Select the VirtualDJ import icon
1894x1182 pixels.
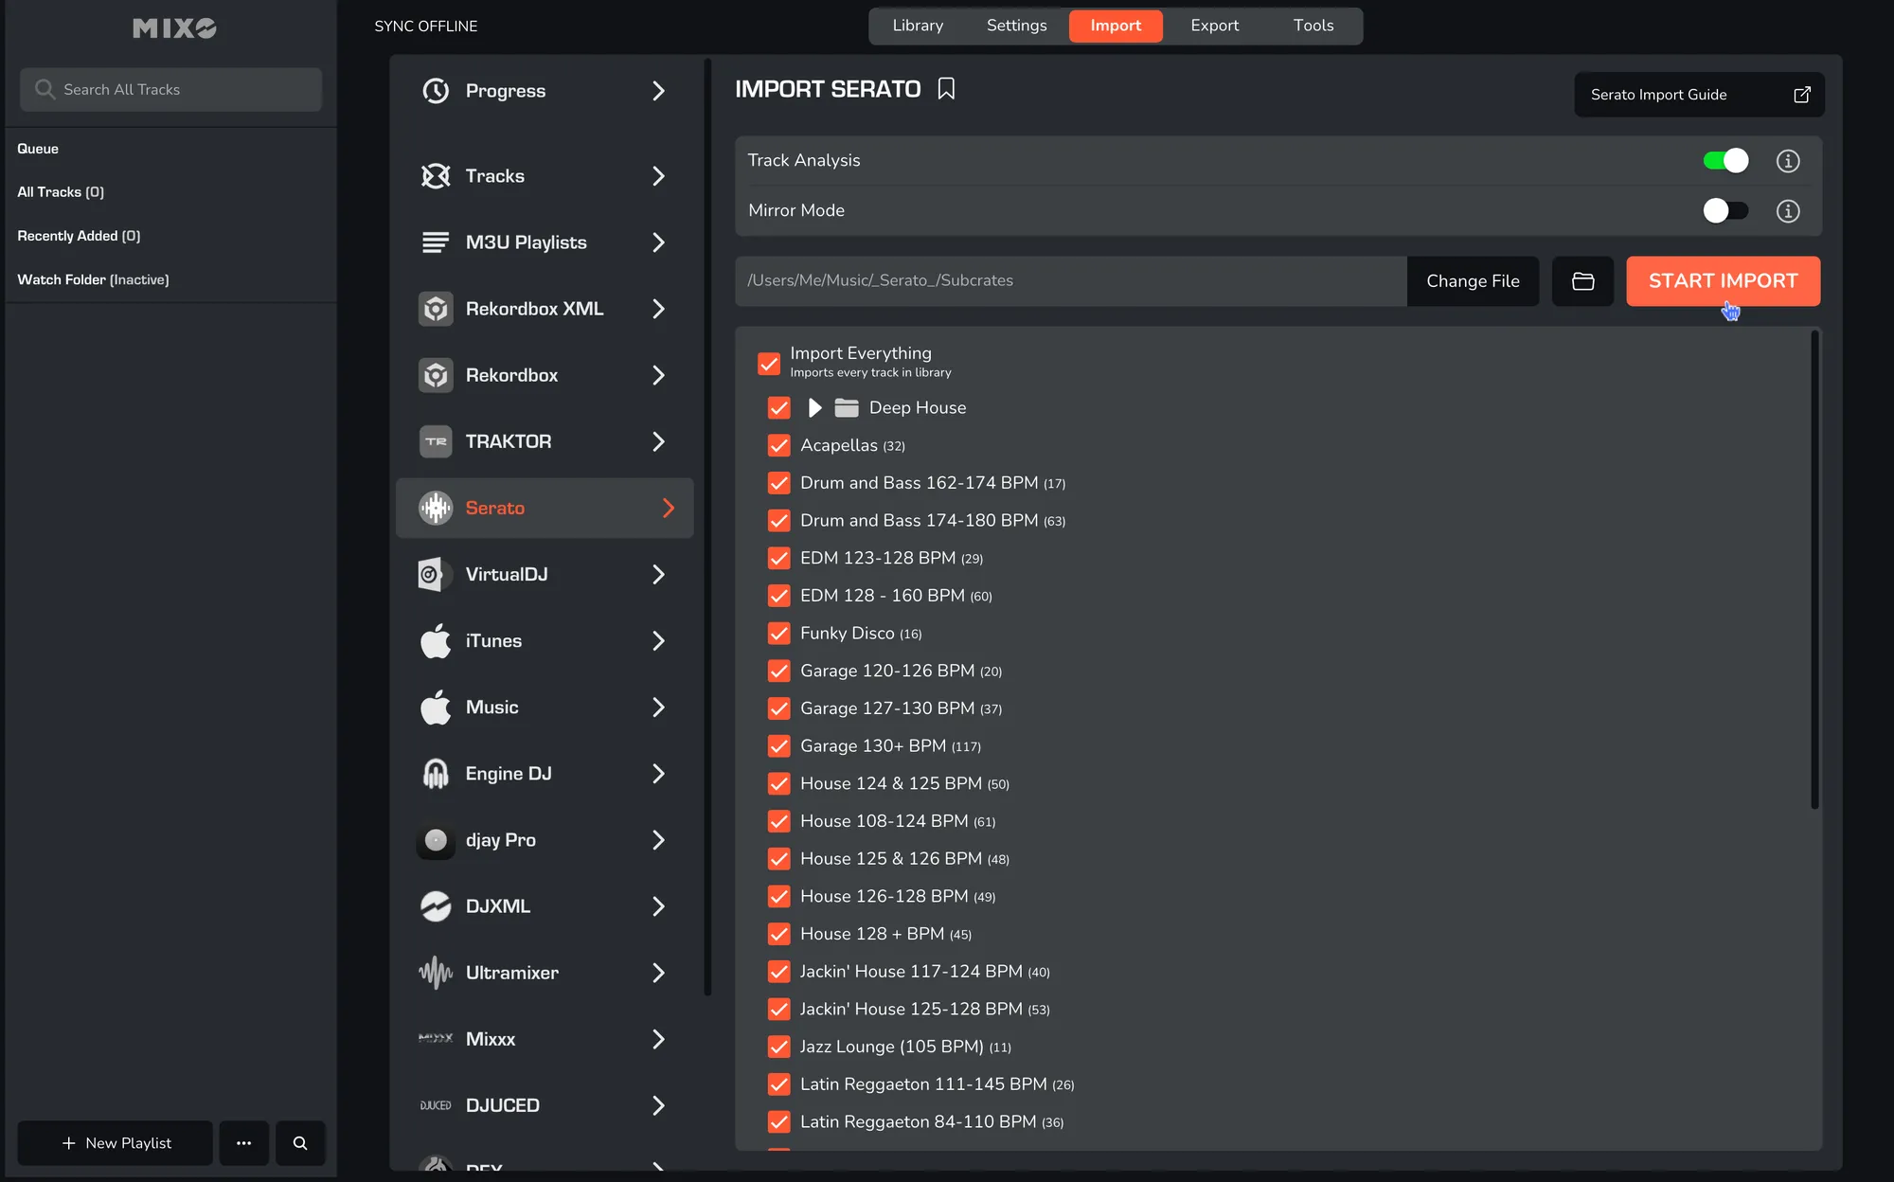[433, 575]
